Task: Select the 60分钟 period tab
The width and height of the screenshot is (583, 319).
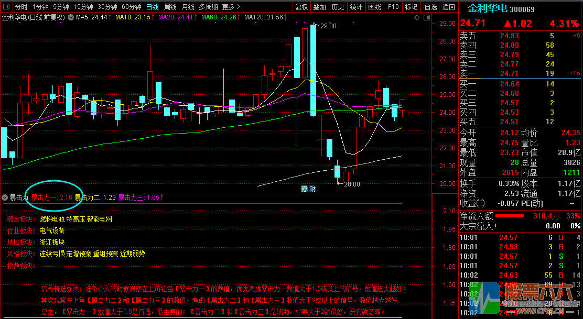Action: [131, 7]
